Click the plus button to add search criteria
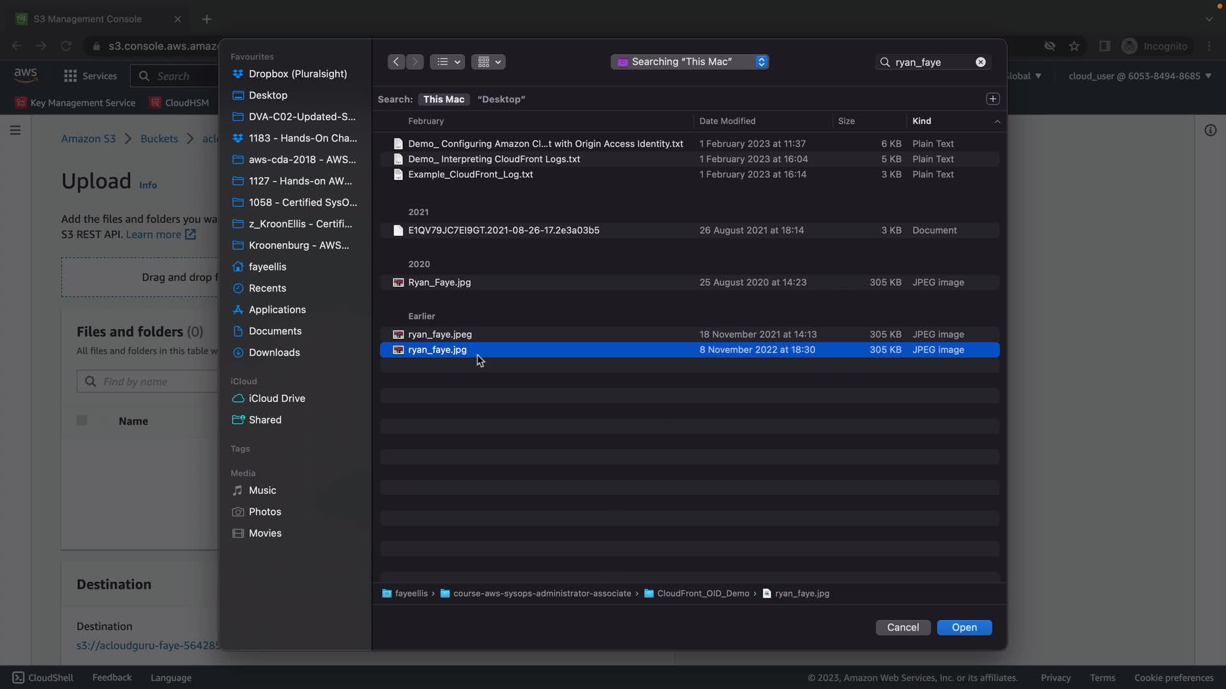Image resolution: width=1226 pixels, height=689 pixels. (x=992, y=99)
